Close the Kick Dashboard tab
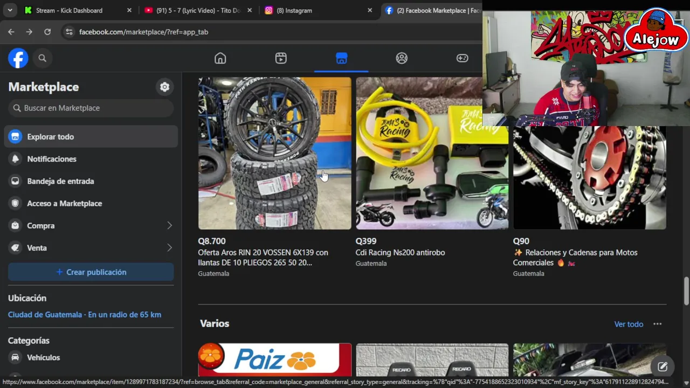This screenshot has height=388, width=690. [129, 10]
